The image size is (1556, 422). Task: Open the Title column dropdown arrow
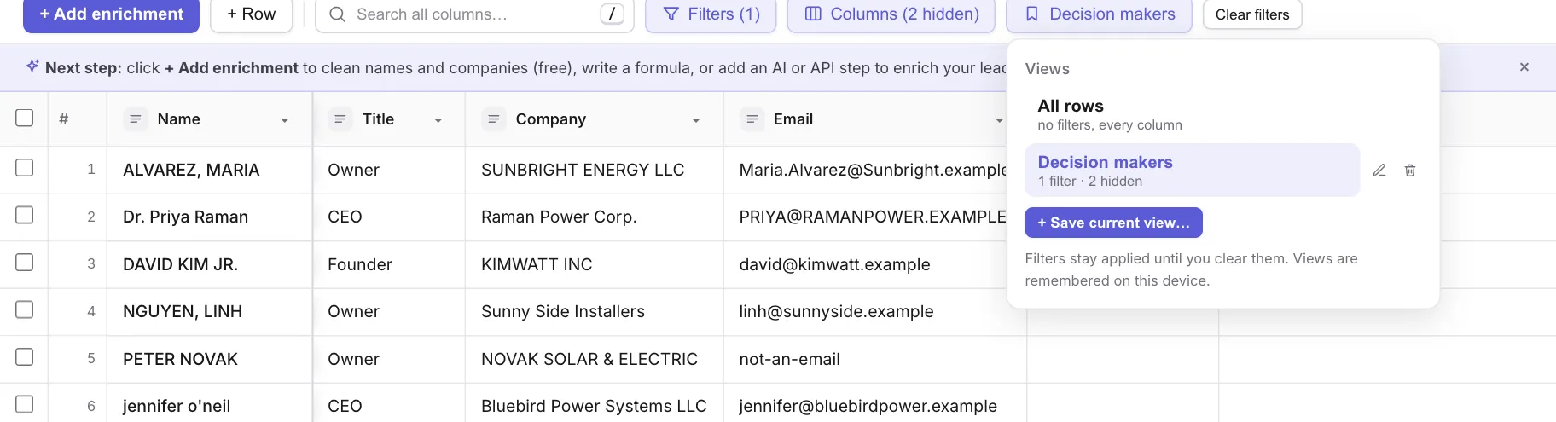tap(438, 120)
